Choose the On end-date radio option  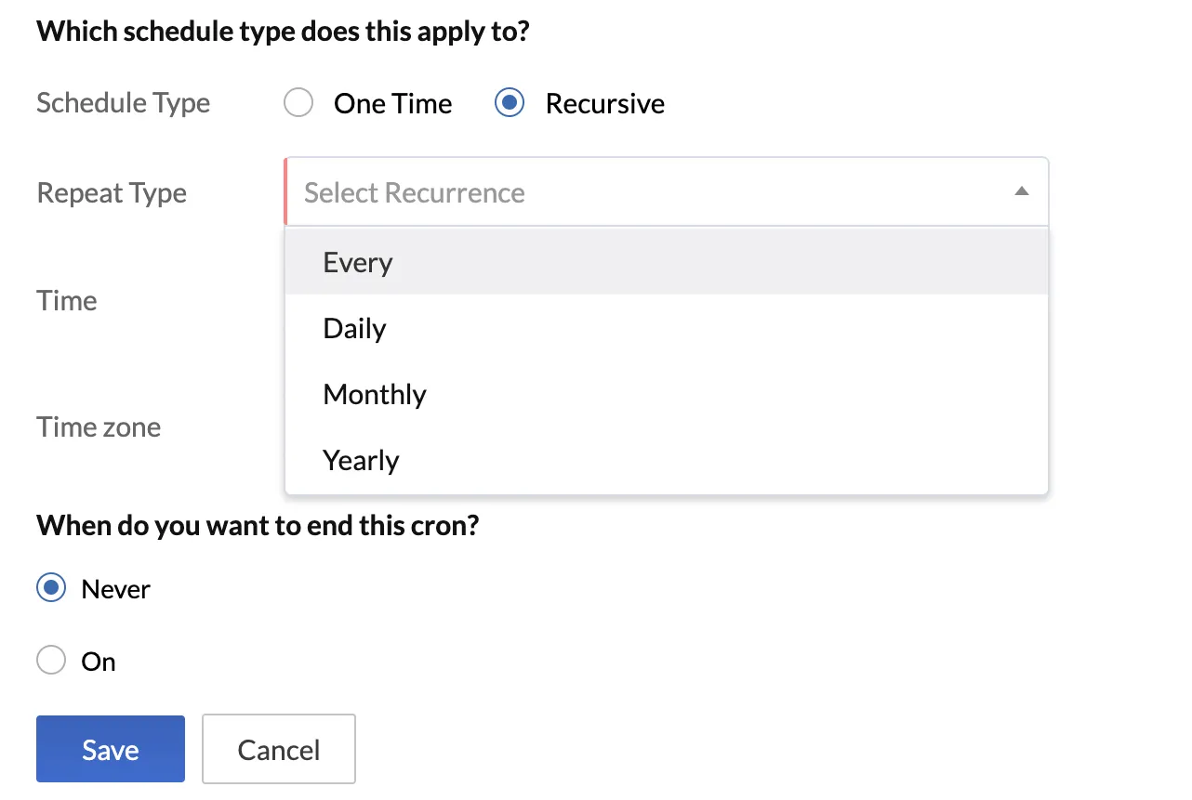click(x=51, y=661)
